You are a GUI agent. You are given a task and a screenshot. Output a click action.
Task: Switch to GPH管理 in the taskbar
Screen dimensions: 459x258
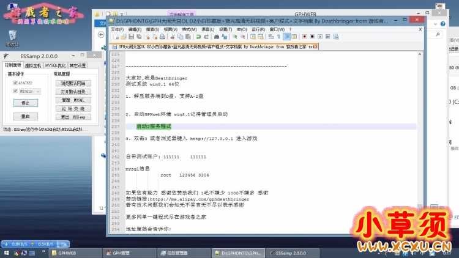(x=130, y=253)
